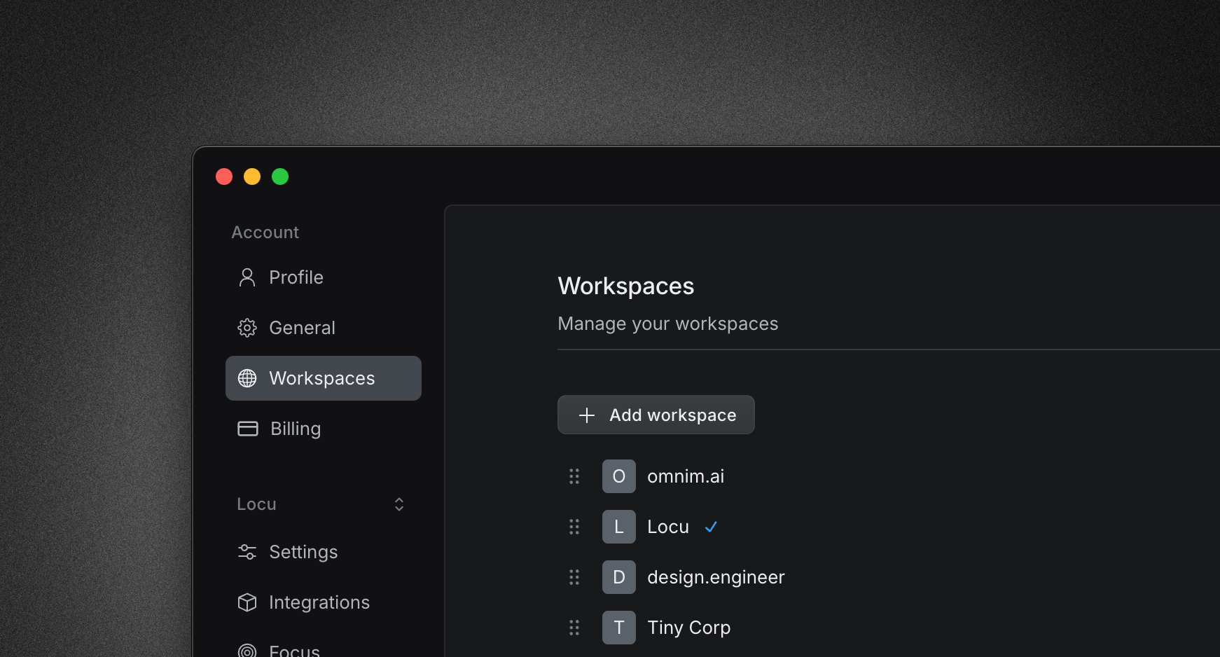Screen dimensions: 1220x657
Task: Click the Tiny Corp drag handle
Action: (574, 628)
